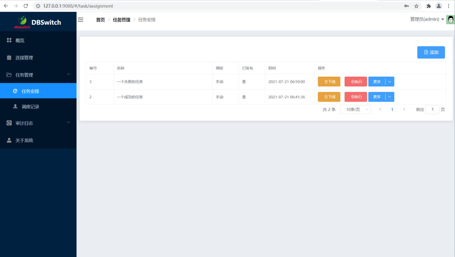This screenshot has width=455, height=257.
Task: Collapse the 任务管理 sidebar group
Action: point(68,74)
